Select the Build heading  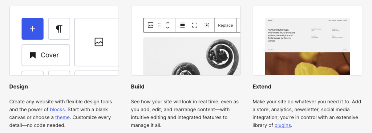coord(138,86)
